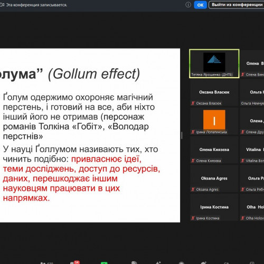Screen dimensions: 264x264
Task: Click the small label 'Олена Князєва' under tile
Action: click(209, 161)
